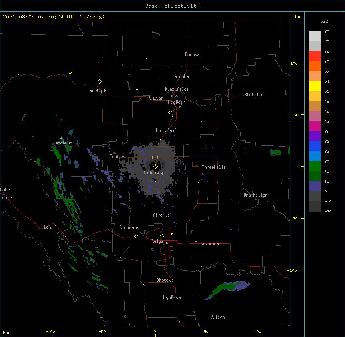Click the Limestone label

point(61,142)
